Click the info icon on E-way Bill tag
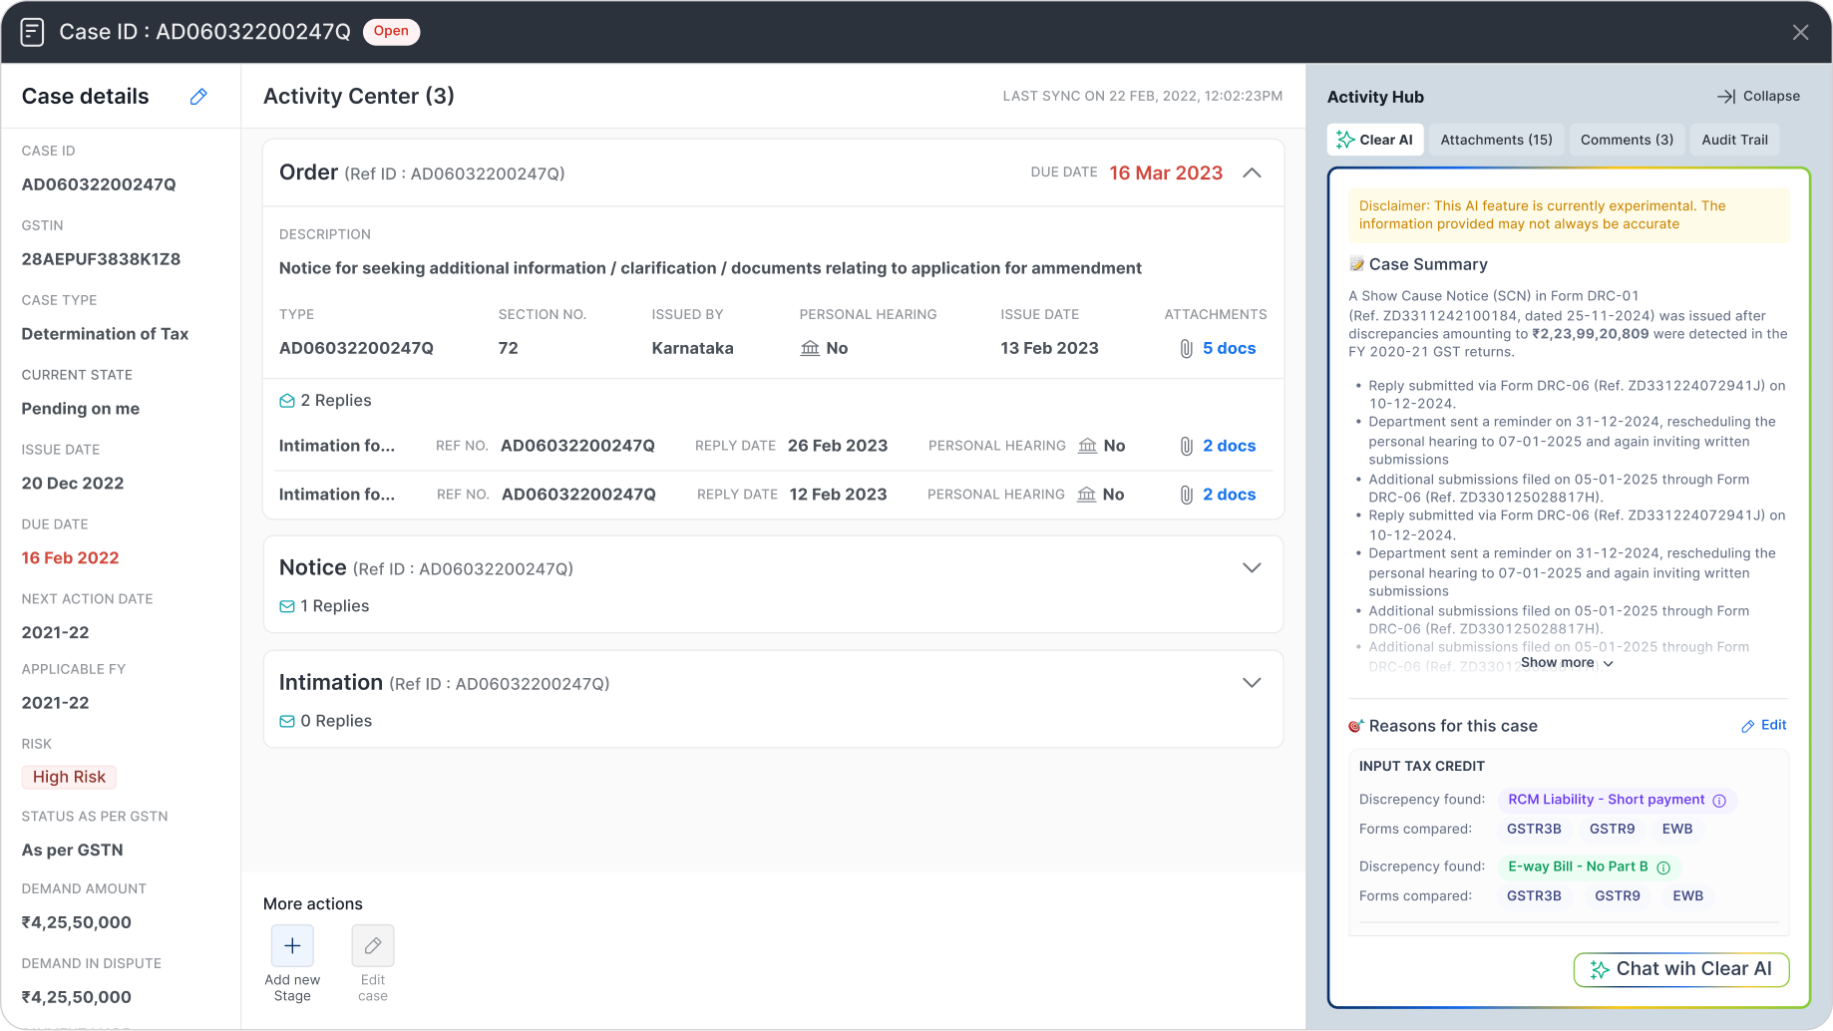This screenshot has height=1031, width=1833. [1663, 867]
